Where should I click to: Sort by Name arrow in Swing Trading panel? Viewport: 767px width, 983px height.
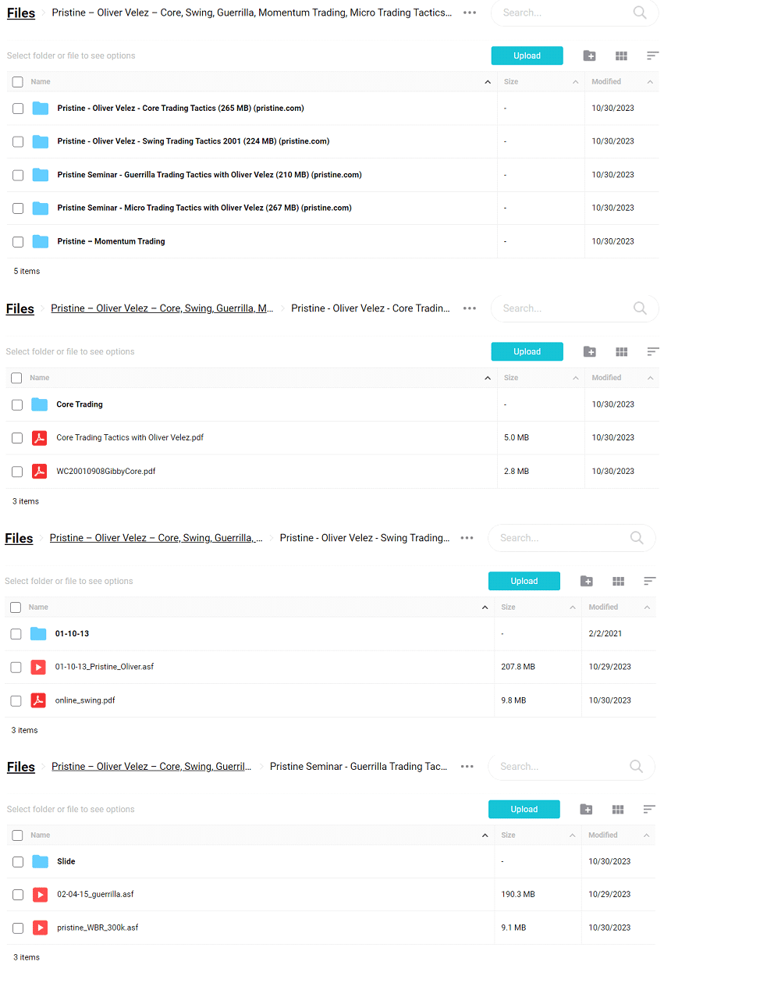(485, 607)
